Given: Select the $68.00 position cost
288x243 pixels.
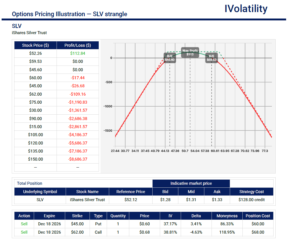Looking at the screenshot, I should [258, 232].
